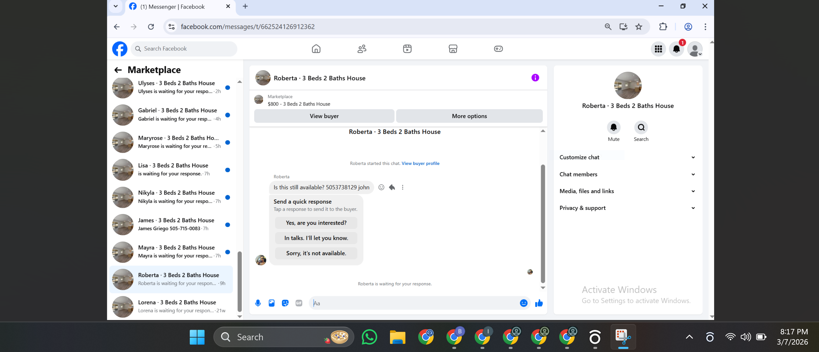This screenshot has height=352, width=819.
Task: Open emoji picker in message box
Action: 524,303
